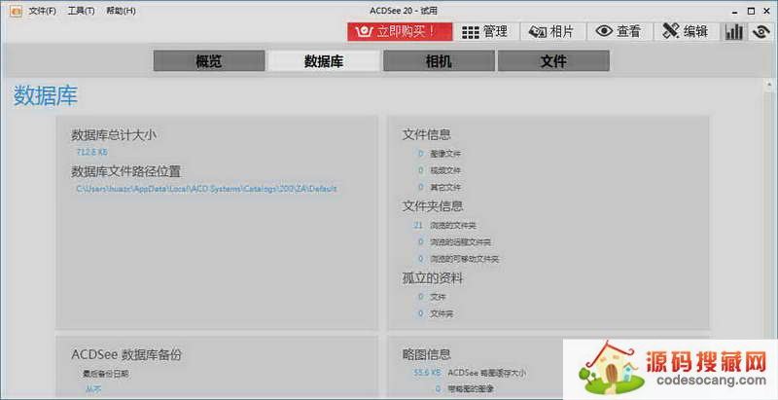Click the 365 eye icon at far right
Image resolution: width=778 pixels, height=400 pixels.
click(761, 31)
